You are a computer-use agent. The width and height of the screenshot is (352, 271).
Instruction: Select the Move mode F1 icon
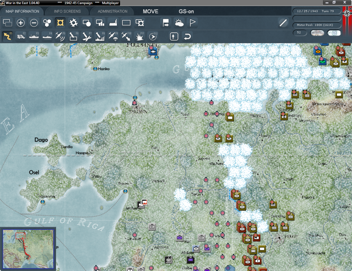[x=8, y=36]
